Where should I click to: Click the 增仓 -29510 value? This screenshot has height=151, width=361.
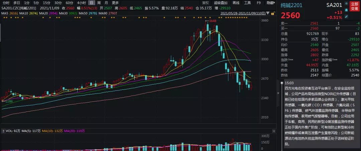click(x=353, y=39)
